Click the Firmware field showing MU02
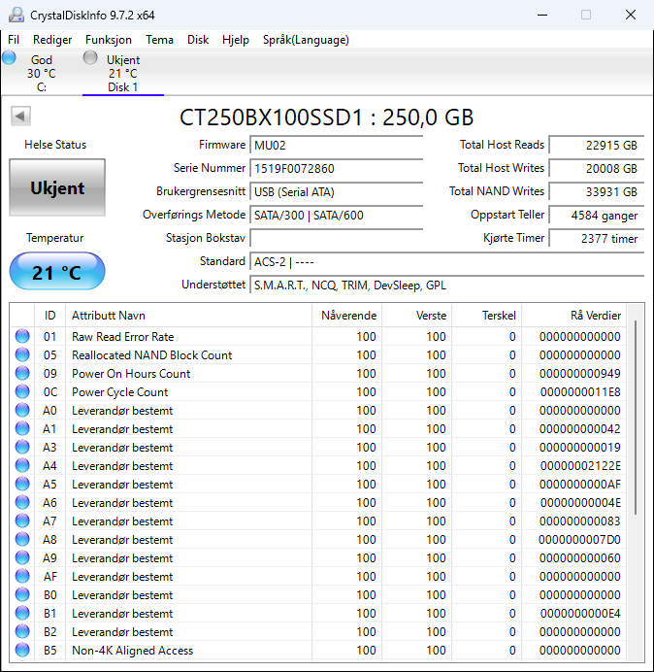The image size is (654, 672). (336, 146)
